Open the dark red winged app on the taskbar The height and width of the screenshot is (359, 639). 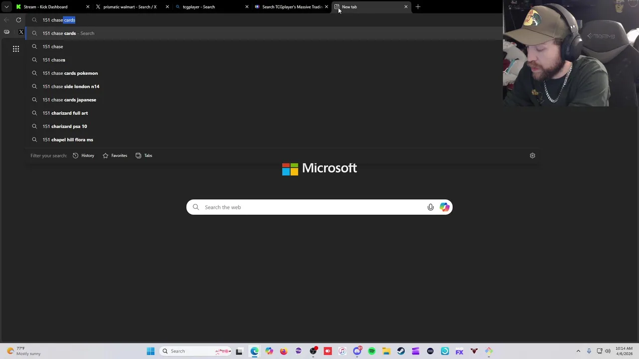pyautogui.click(x=474, y=351)
